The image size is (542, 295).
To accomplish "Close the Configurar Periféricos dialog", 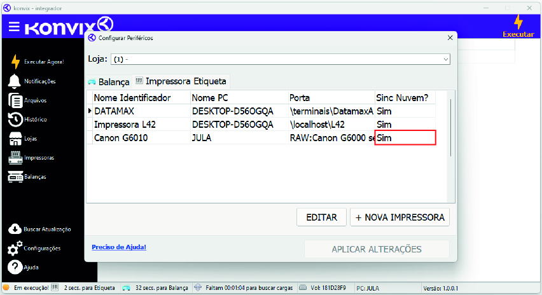I will click(x=450, y=38).
